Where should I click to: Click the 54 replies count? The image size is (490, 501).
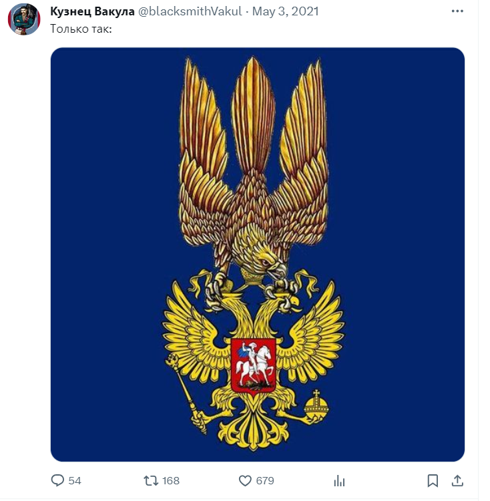(75, 480)
